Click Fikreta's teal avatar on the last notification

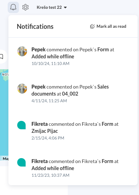click(21, 162)
